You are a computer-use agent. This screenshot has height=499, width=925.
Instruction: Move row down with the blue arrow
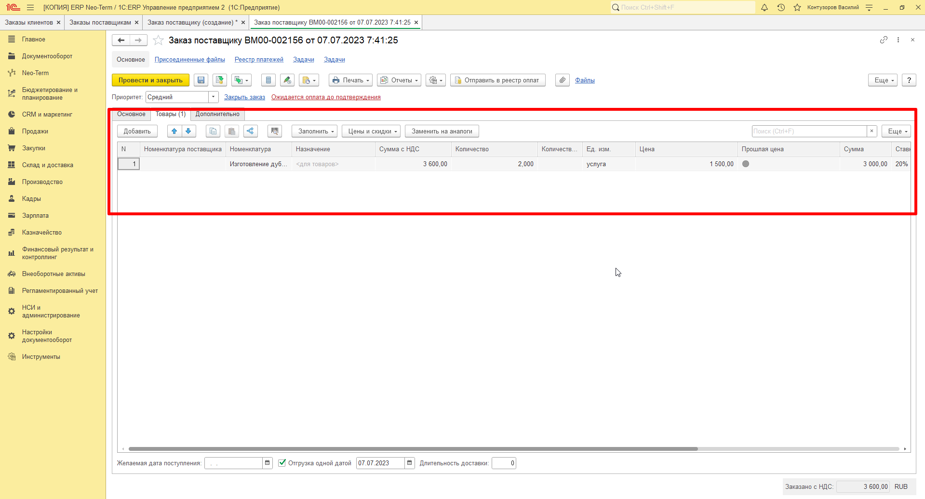188,131
